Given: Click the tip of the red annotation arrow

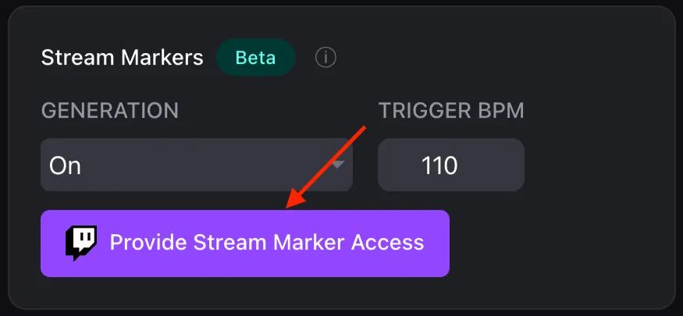Looking at the screenshot, I should click(288, 206).
